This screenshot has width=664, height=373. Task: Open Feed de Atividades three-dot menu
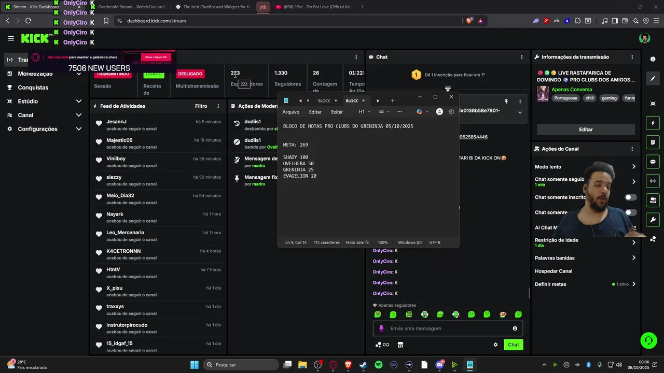point(219,106)
